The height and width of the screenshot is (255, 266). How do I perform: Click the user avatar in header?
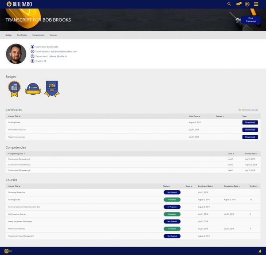tap(247, 4)
